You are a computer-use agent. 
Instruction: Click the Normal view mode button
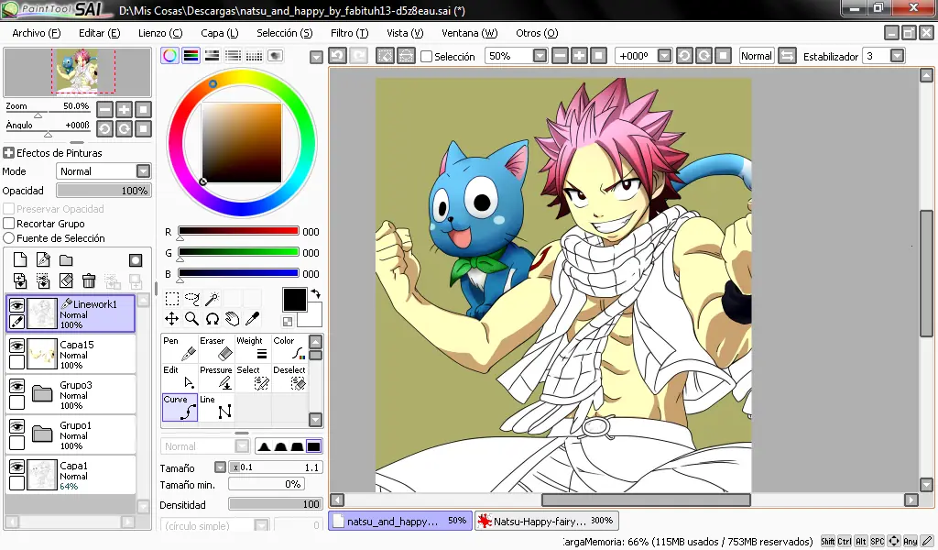(x=756, y=56)
